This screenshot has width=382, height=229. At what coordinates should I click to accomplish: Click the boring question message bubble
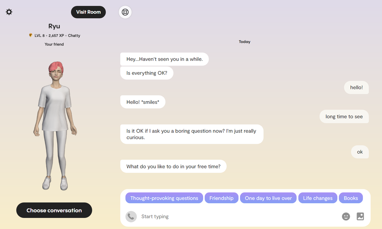pyautogui.click(x=192, y=134)
